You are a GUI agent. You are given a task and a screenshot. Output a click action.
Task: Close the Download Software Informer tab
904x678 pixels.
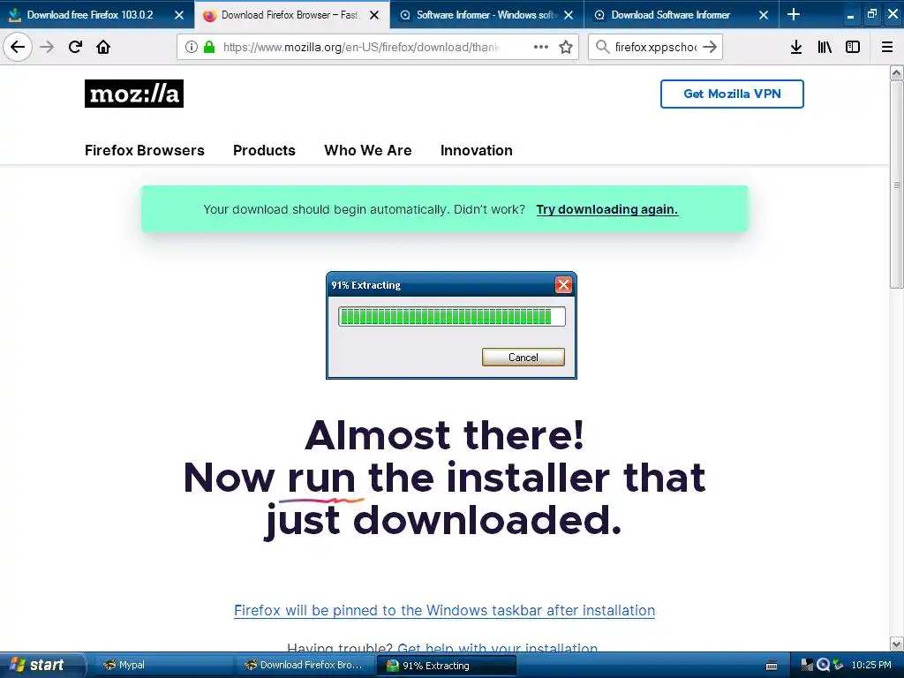pos(764,15)
